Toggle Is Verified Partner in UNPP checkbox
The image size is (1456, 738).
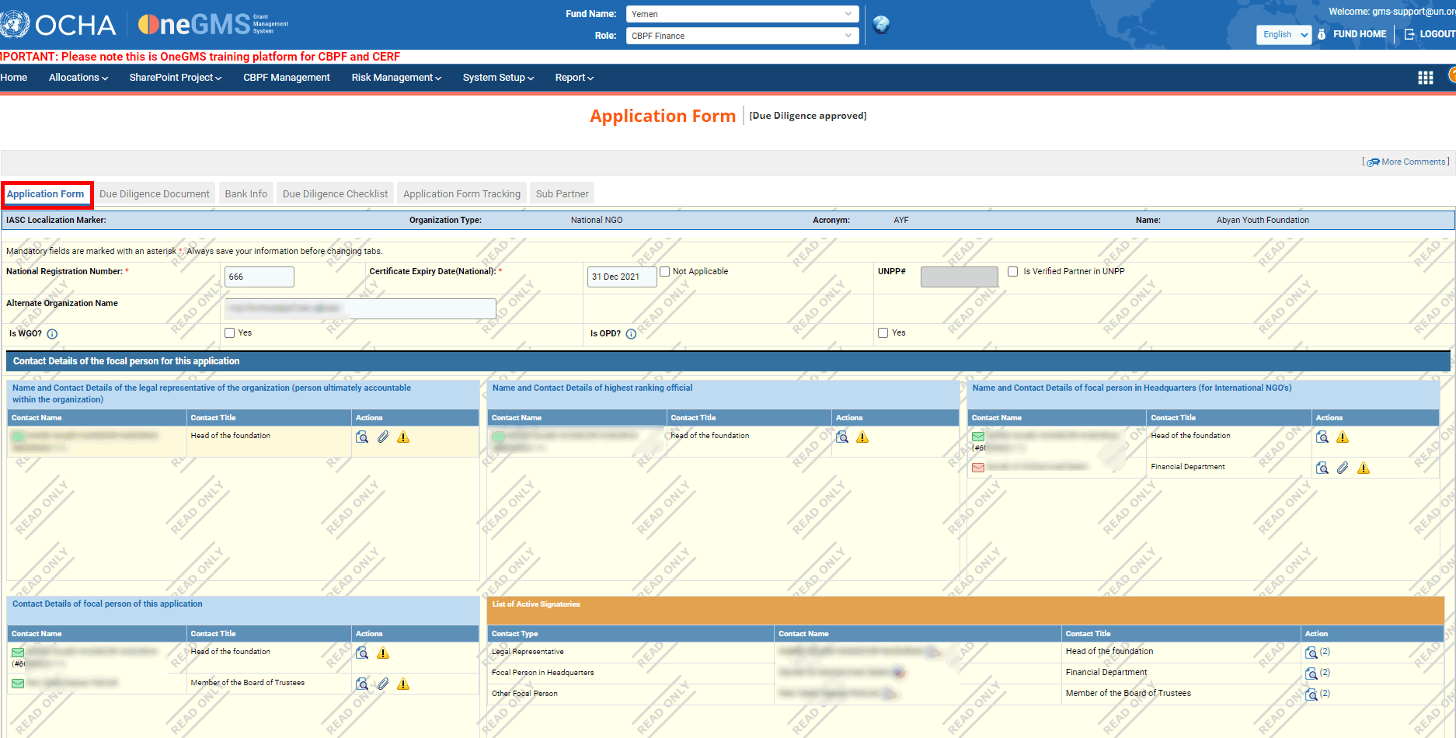(1012, 272)
